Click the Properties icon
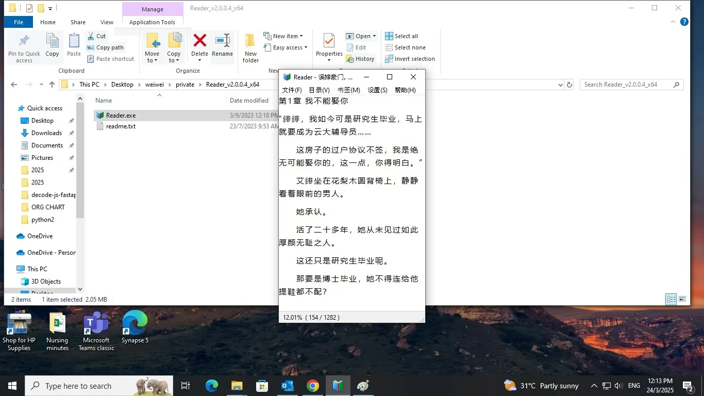 [329, 41]
